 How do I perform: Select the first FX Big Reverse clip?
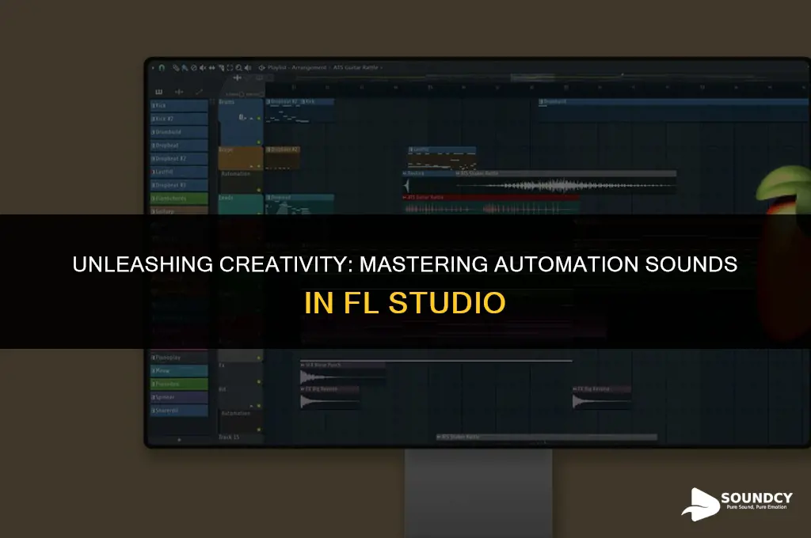tap(329, 397)
